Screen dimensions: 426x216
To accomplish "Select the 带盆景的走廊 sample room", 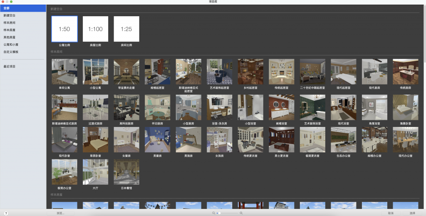I will tap(126, 72).
